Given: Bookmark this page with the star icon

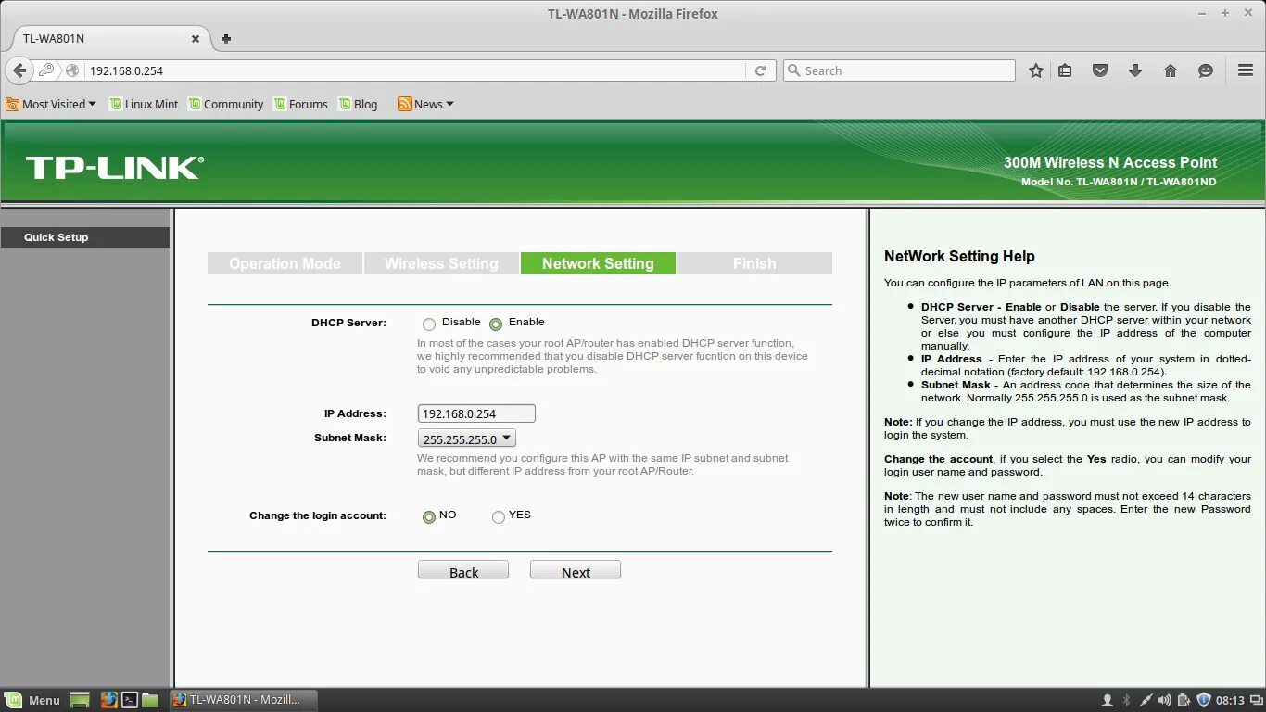Looking at the screenshot, I should click(1036, 70).
